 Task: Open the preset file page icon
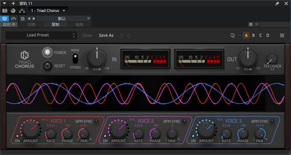[23, 18]
